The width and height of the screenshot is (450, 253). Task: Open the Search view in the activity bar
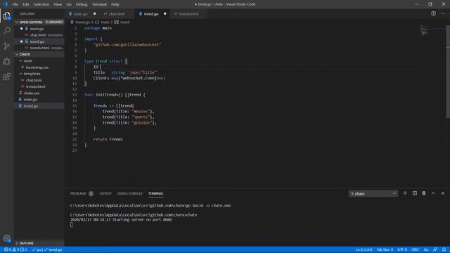[6, 31]
